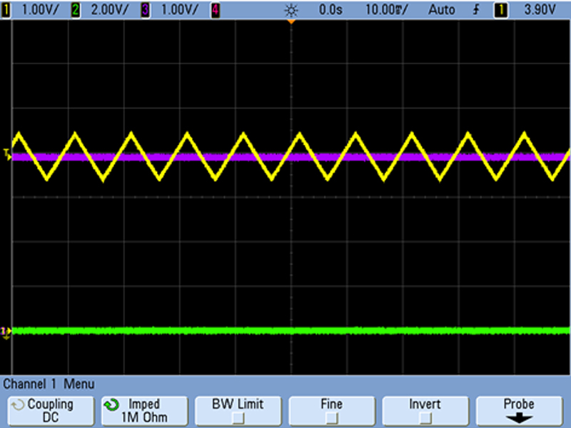This screenshot has width=571, height=428.
Task: Open the Probe submenu arrow
Action: pos(519,418)
